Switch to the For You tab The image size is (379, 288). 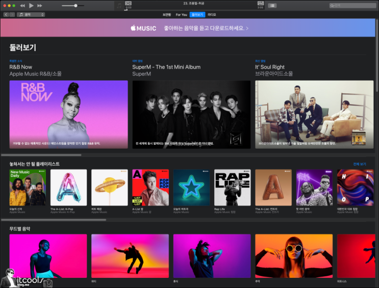[181, 14]
